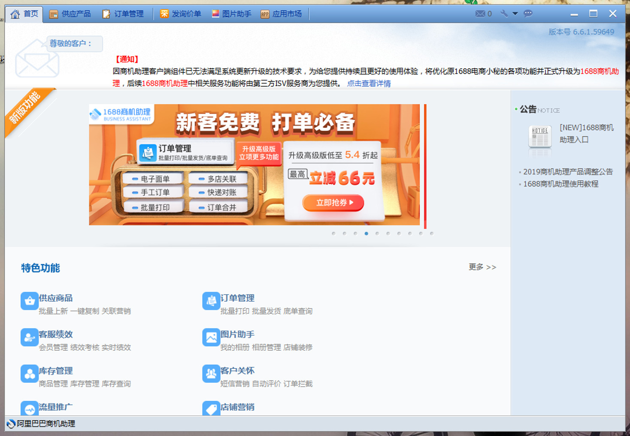Click the 流量推广 feature icon
Screen dimensions: 630x436
point(29,408)
